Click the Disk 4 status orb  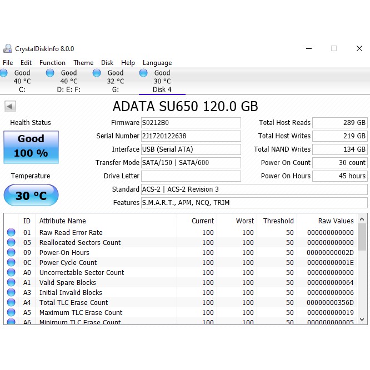click(143, 73)
